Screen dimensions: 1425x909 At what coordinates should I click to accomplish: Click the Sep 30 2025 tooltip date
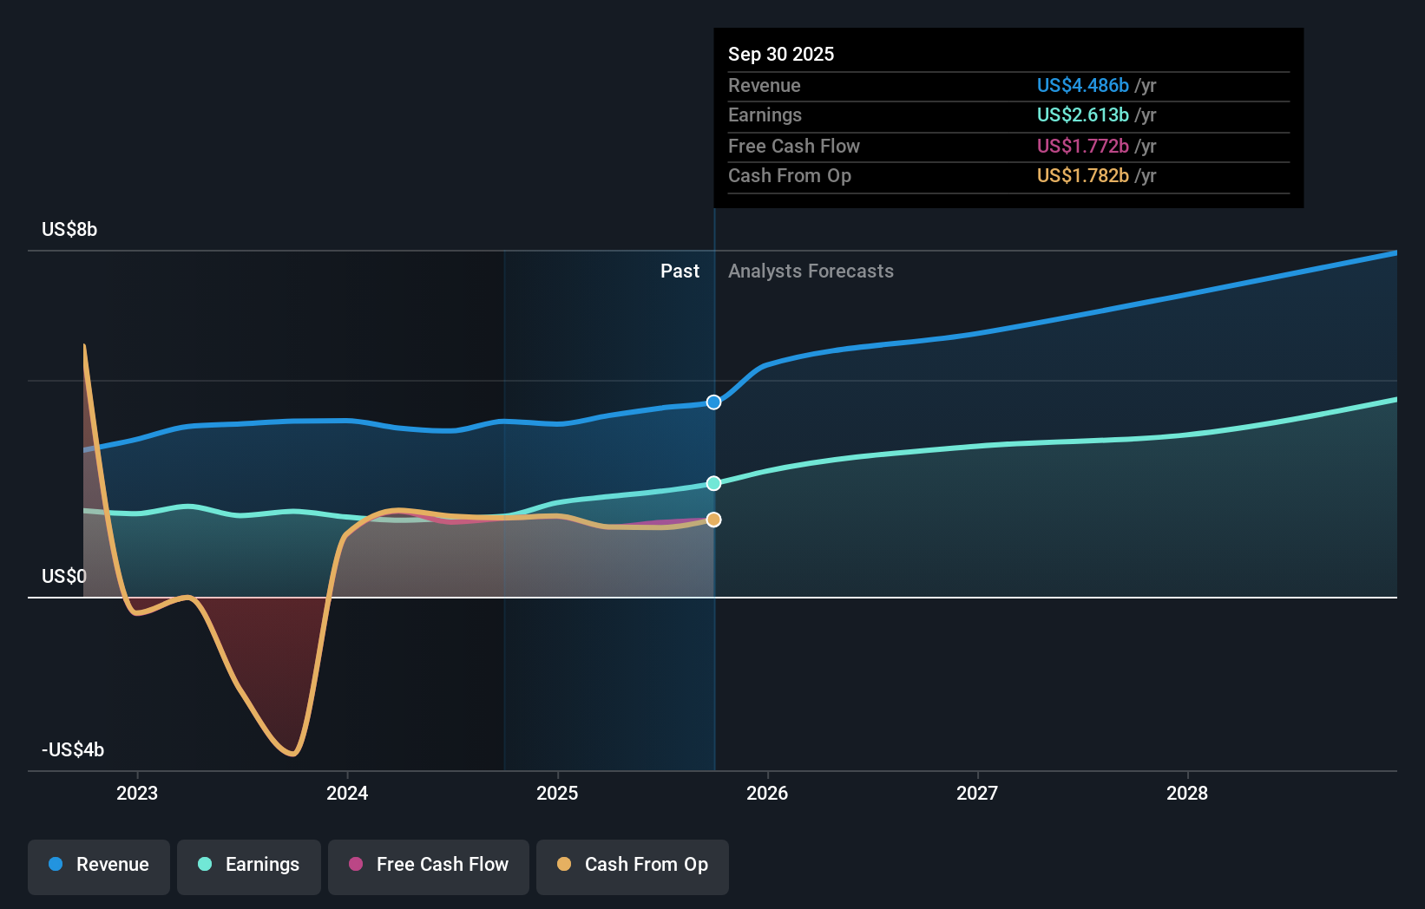pos(781,54)
